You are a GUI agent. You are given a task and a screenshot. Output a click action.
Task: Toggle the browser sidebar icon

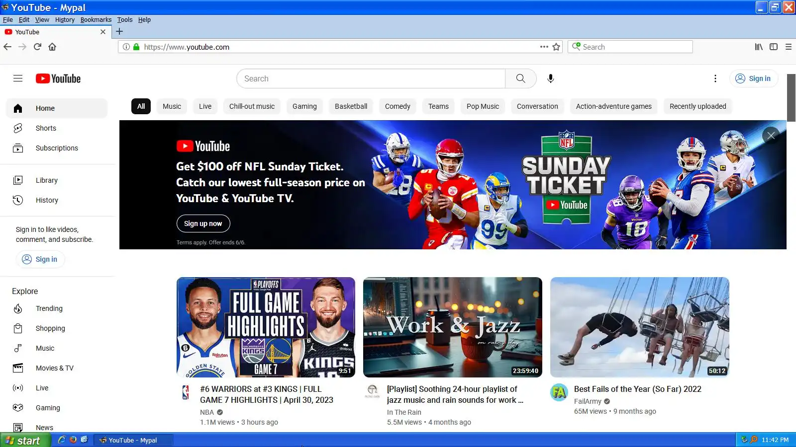click(774, 47)
